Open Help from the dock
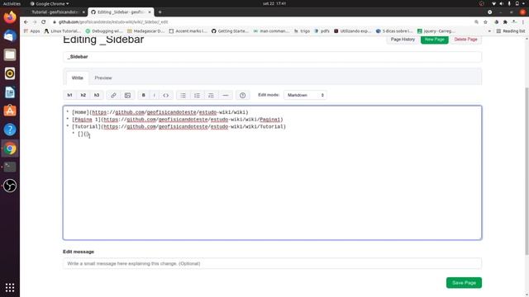 tap(10, 130)
